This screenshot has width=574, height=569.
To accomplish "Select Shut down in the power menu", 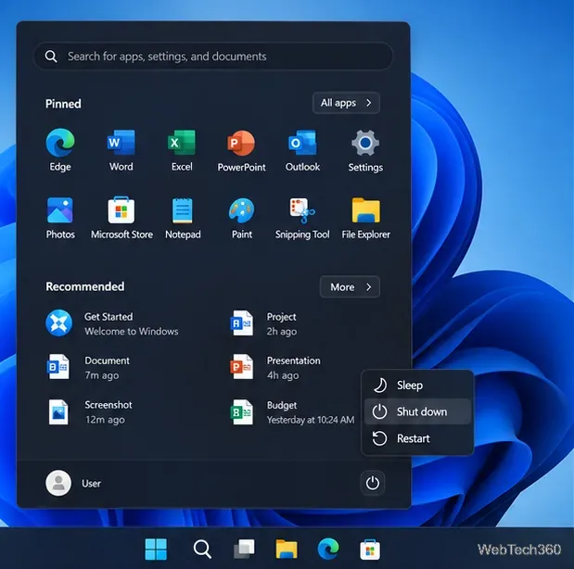I will (417, 411).
